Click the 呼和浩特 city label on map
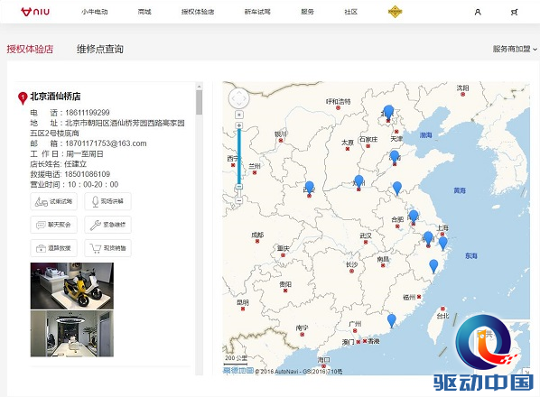This screenshot has height=397, width=540. click(x=338, y=101)
